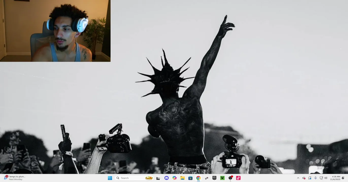Launch Epic Games from the taskbar
This screenshot has height=182, width=348.
[214, 178]
